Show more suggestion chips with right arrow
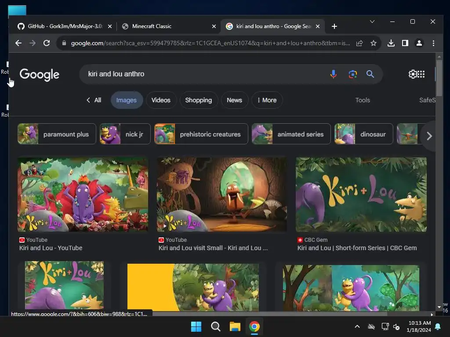Screen dimensions: 450x337 [x=429, y=136]
